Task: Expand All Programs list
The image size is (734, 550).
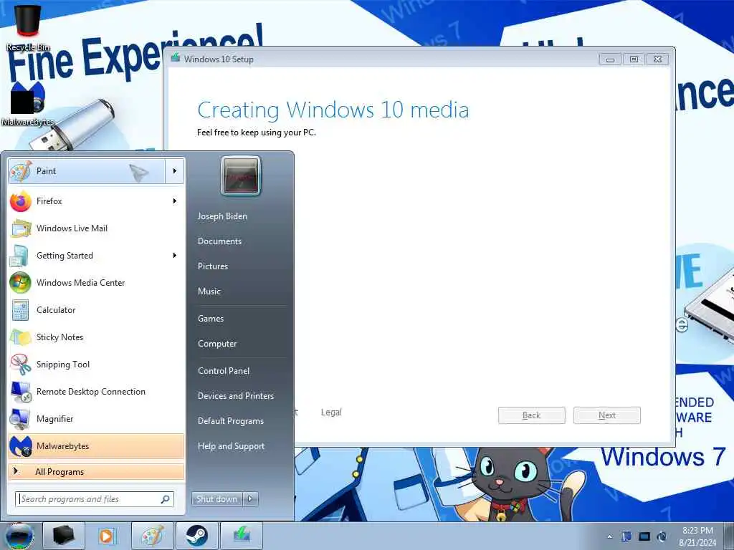Action: (96, 472)
